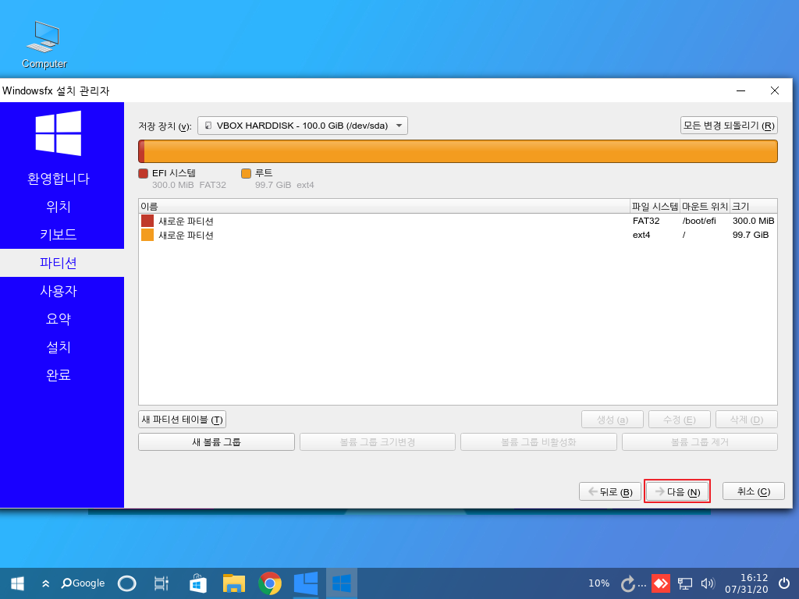Select the 사용자 step in sidebar
Image resolution: width=799 pixels, height=599 pixels.
(58, 291)
